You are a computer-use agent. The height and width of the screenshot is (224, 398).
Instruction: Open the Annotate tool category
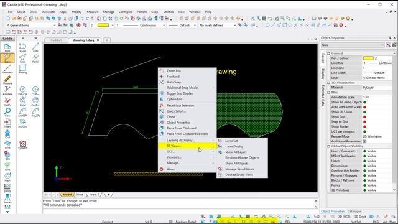7,91
